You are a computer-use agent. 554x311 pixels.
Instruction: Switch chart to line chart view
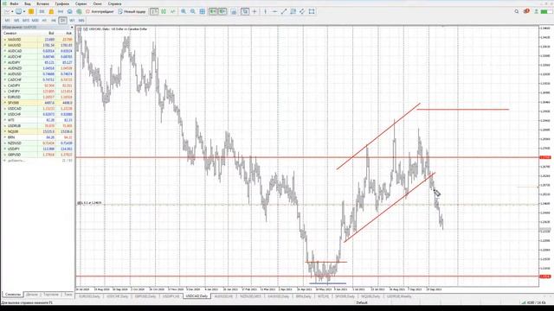(173, 11)
